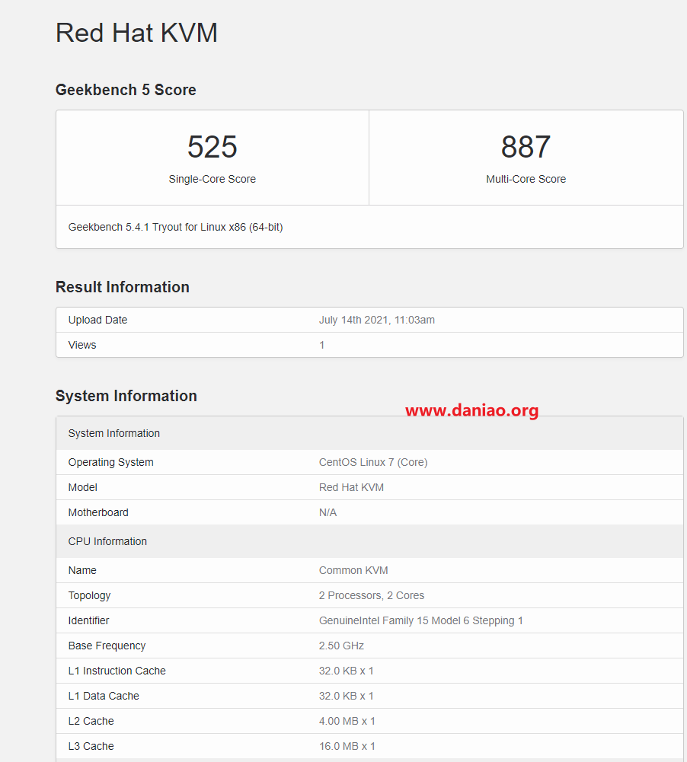Select the "Identifier" row label
The image size is (687, 762).
tap(88, 620)
